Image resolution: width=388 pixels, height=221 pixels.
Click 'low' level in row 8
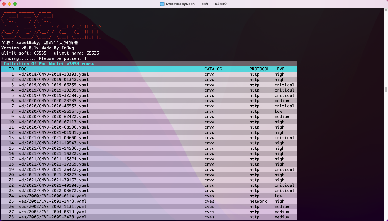click(x=278, y=111)
